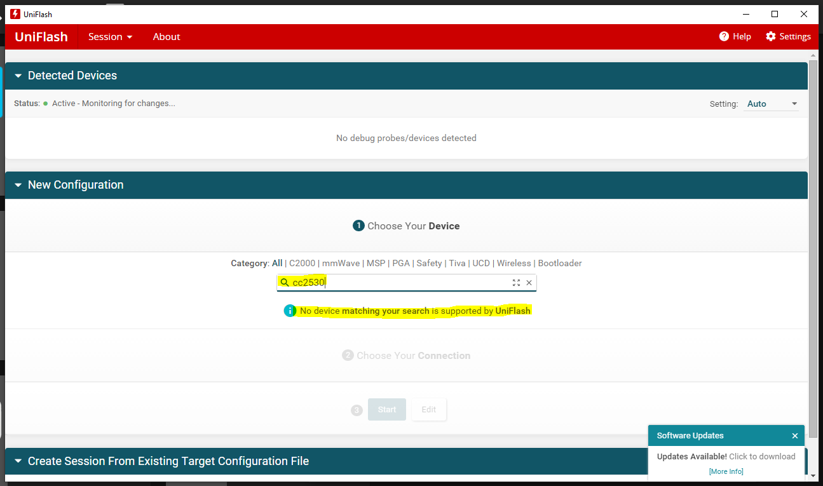The height and width of the screenshot is (486, 823).
Task: Click the 'Choose Your Connection' step heading
Action: (x=413, y=356)
